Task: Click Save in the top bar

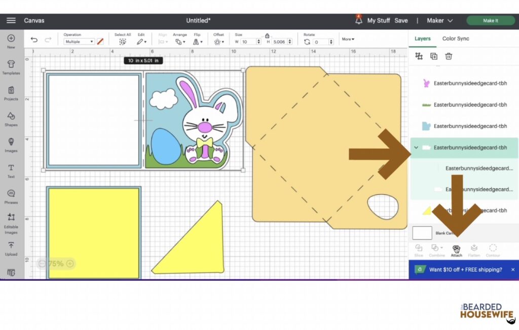Action: [401, 20]
